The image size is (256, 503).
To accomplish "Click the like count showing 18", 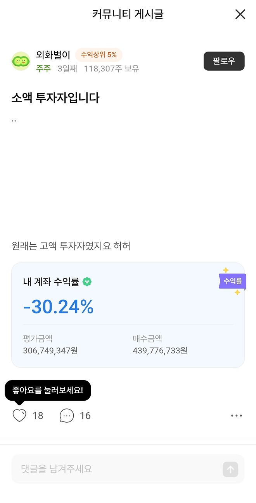I will 38,415.
